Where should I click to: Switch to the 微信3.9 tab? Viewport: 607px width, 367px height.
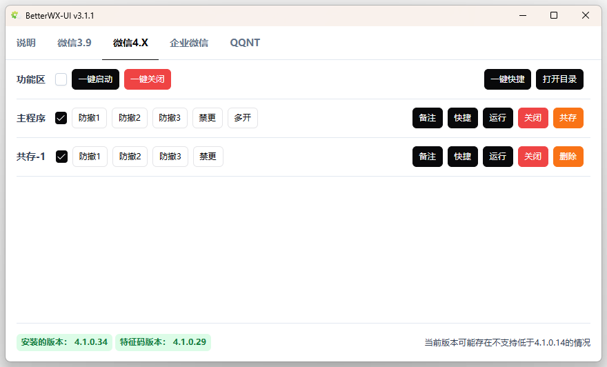(x=74, y=43)
